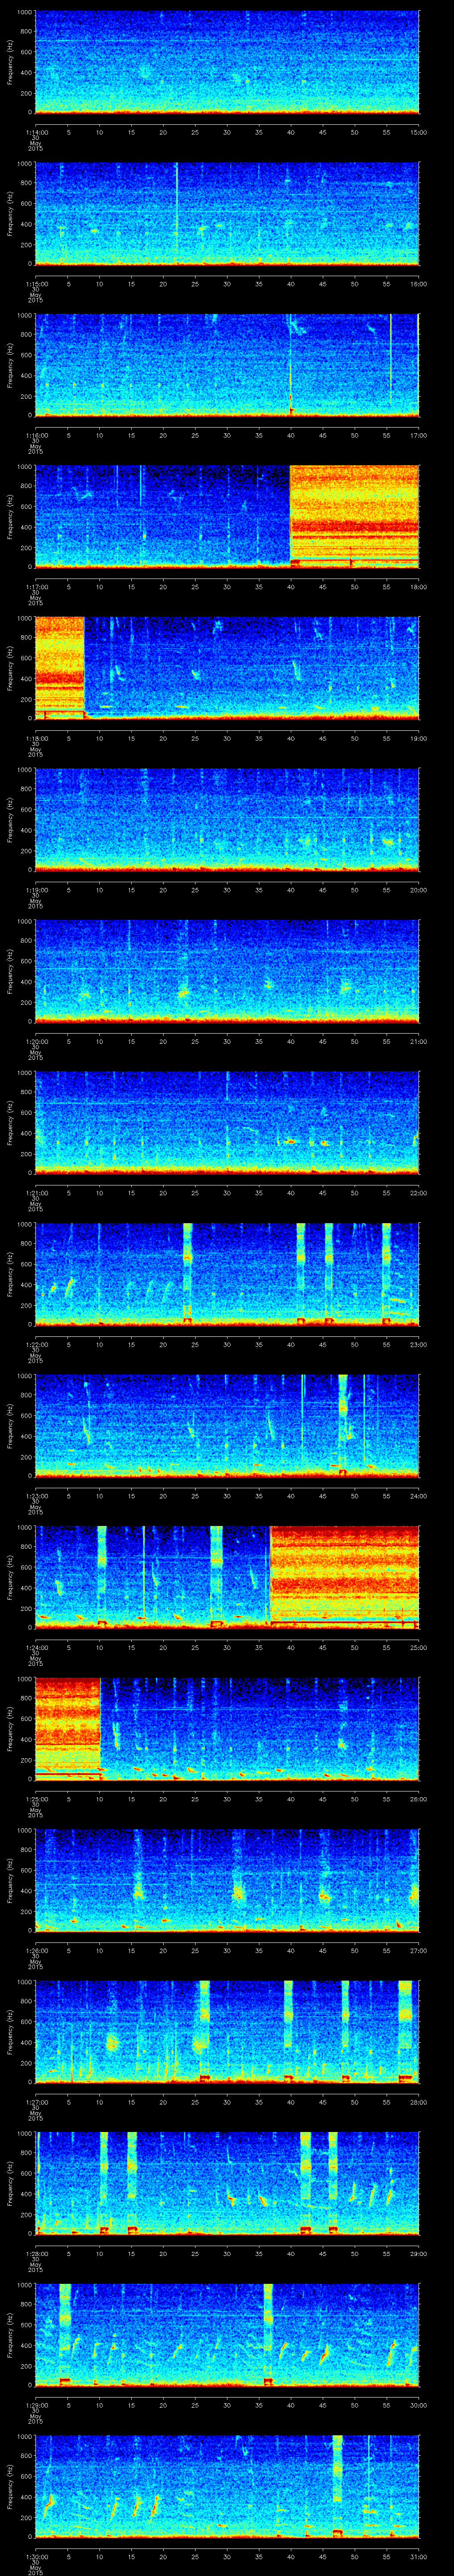Click the '1:18:00' time axis label

pos(36,738)
